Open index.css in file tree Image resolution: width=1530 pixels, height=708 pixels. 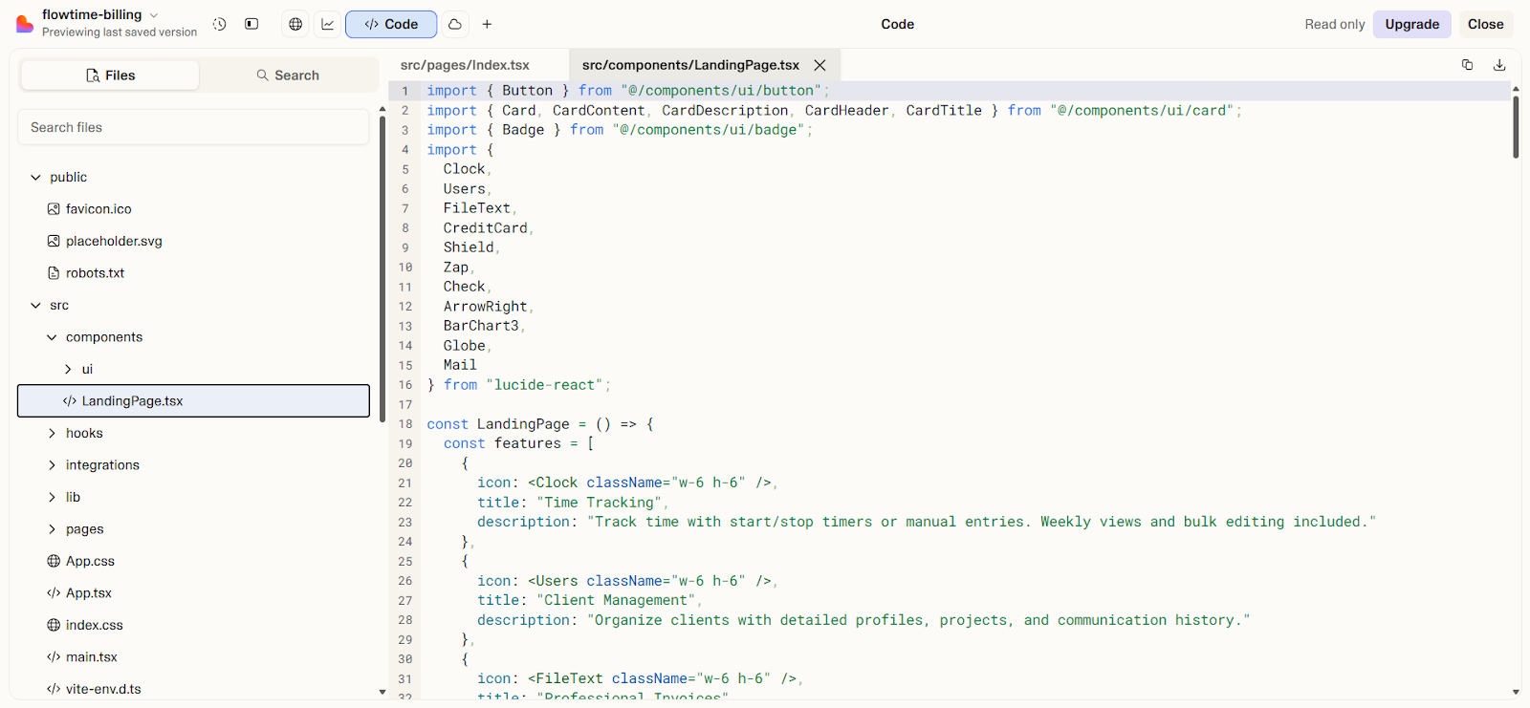click(94, 625)
